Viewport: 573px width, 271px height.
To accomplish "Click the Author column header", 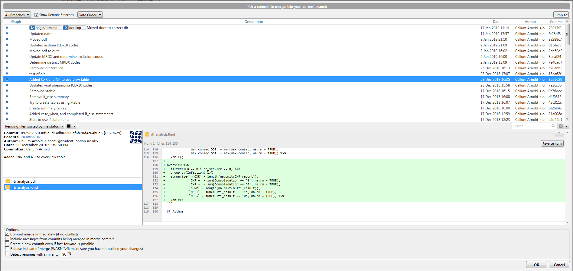I will point(530,22).
